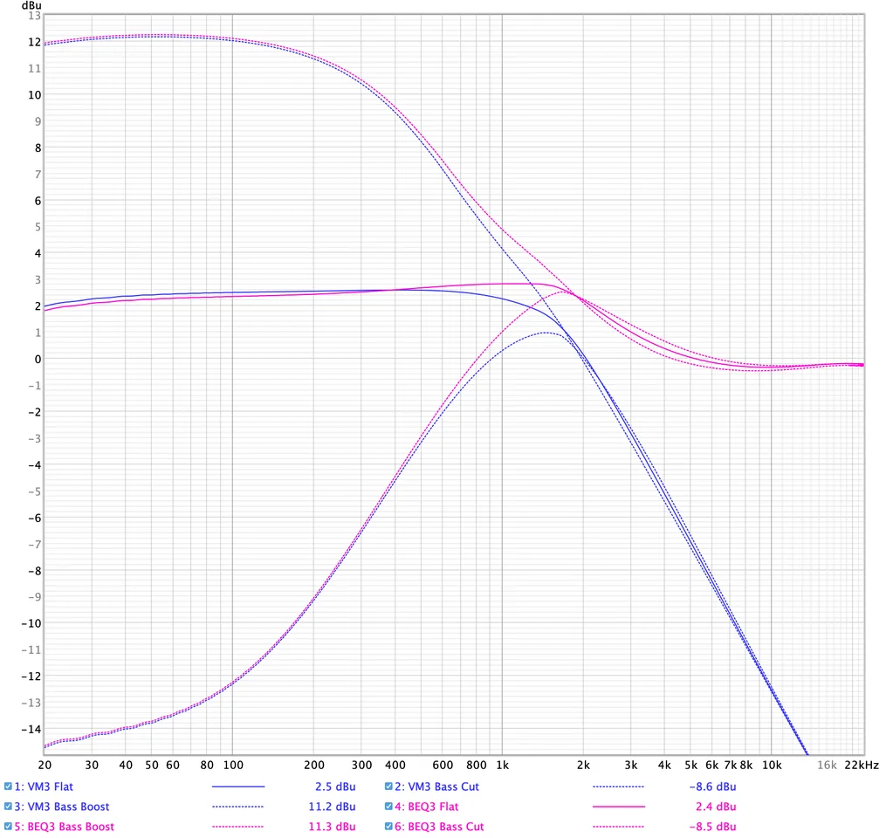886x838 pixels.
Task: Click the 0 level label on the Y axis
Action: pos(37,359)
